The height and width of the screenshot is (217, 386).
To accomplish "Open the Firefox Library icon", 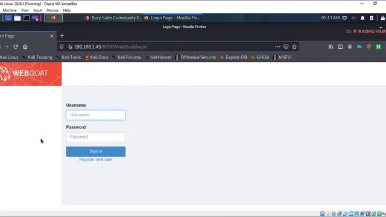I will tap(331, 47).
